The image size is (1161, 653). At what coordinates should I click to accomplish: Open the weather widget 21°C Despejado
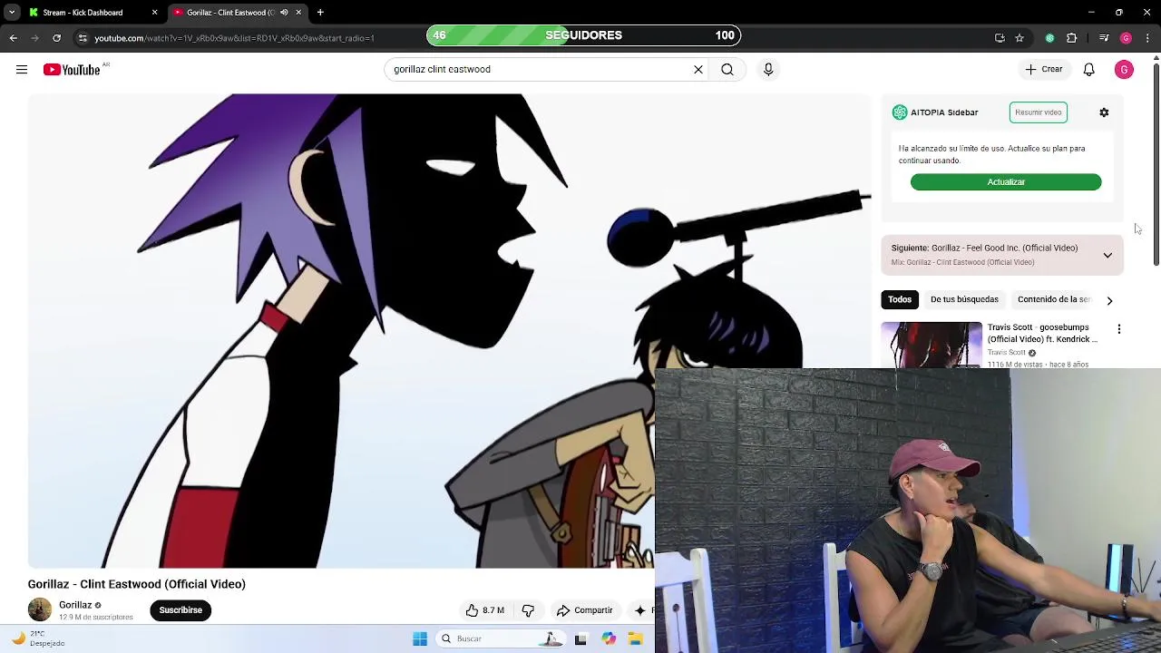(36, 638)
